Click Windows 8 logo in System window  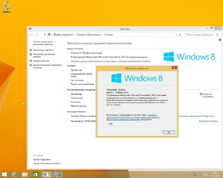189,56
